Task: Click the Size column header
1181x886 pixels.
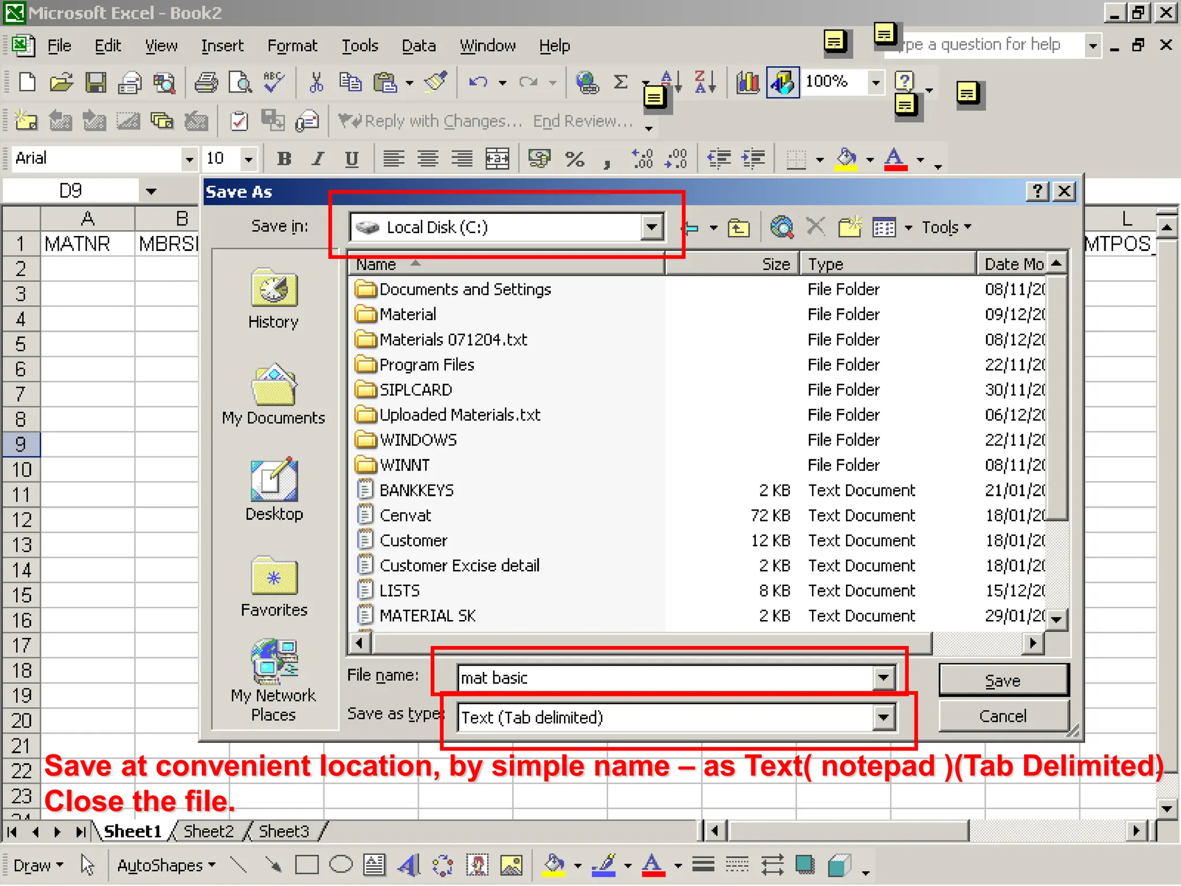Action: 732,264
